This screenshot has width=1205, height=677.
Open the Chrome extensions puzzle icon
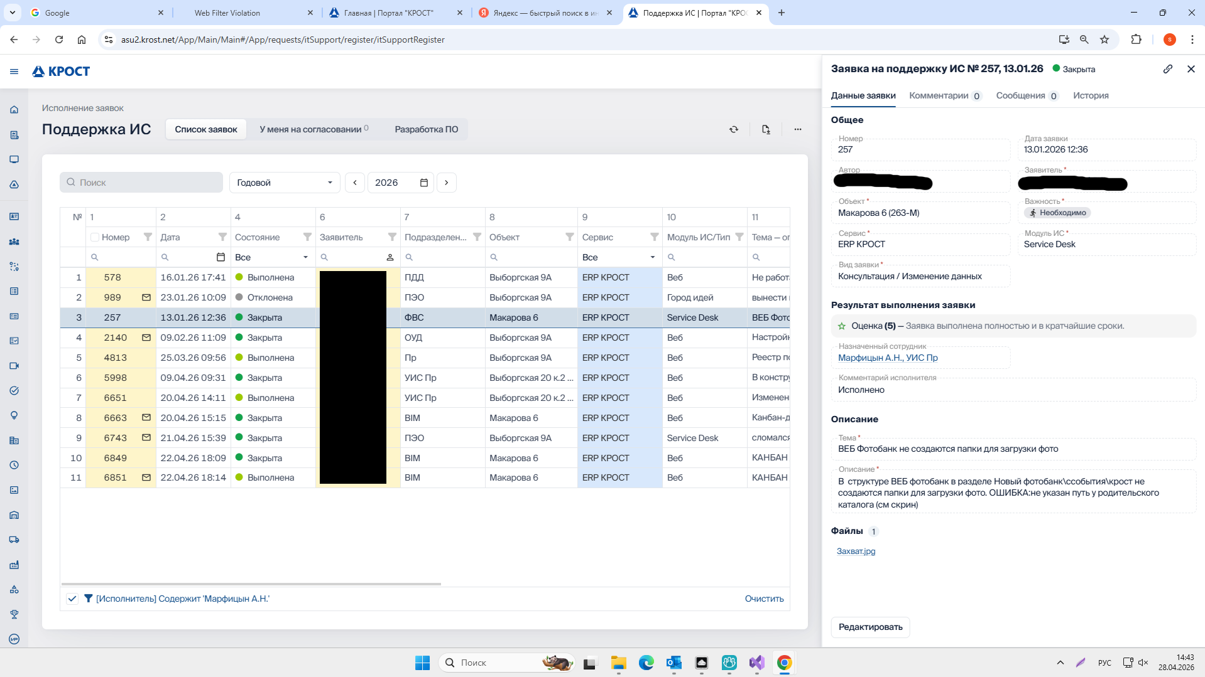[x=1136, y=40]
